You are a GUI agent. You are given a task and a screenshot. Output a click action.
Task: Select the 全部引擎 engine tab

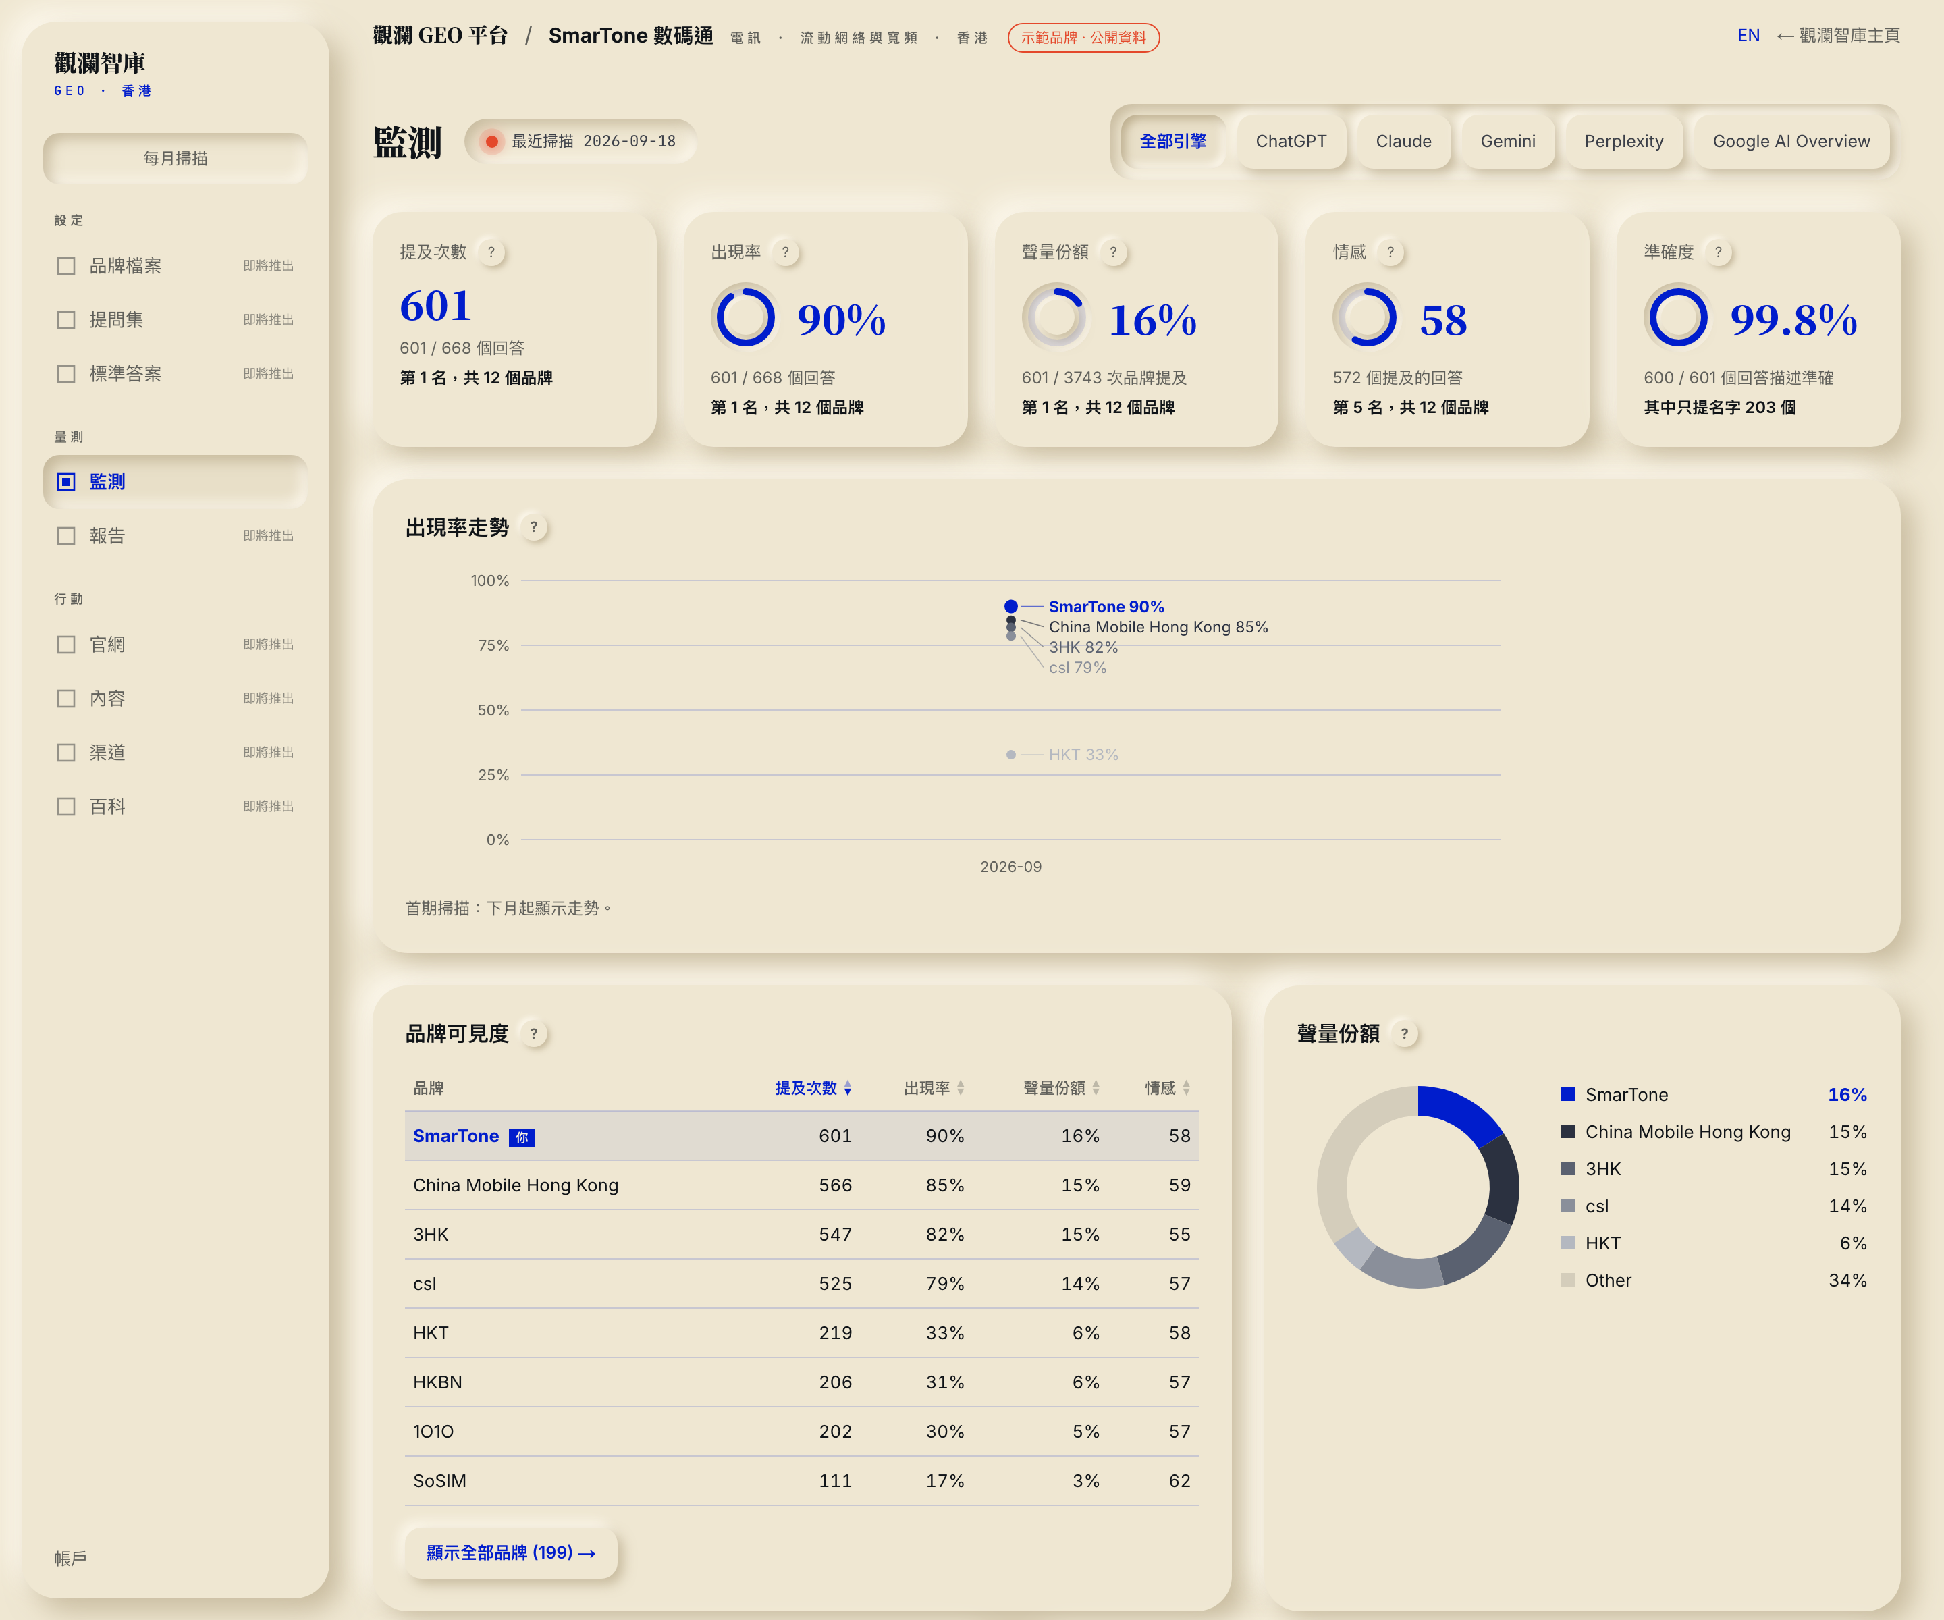1173,142
